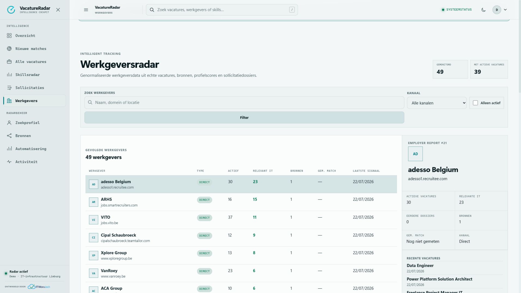Click relevant IT count 23 for adesso

255,182
